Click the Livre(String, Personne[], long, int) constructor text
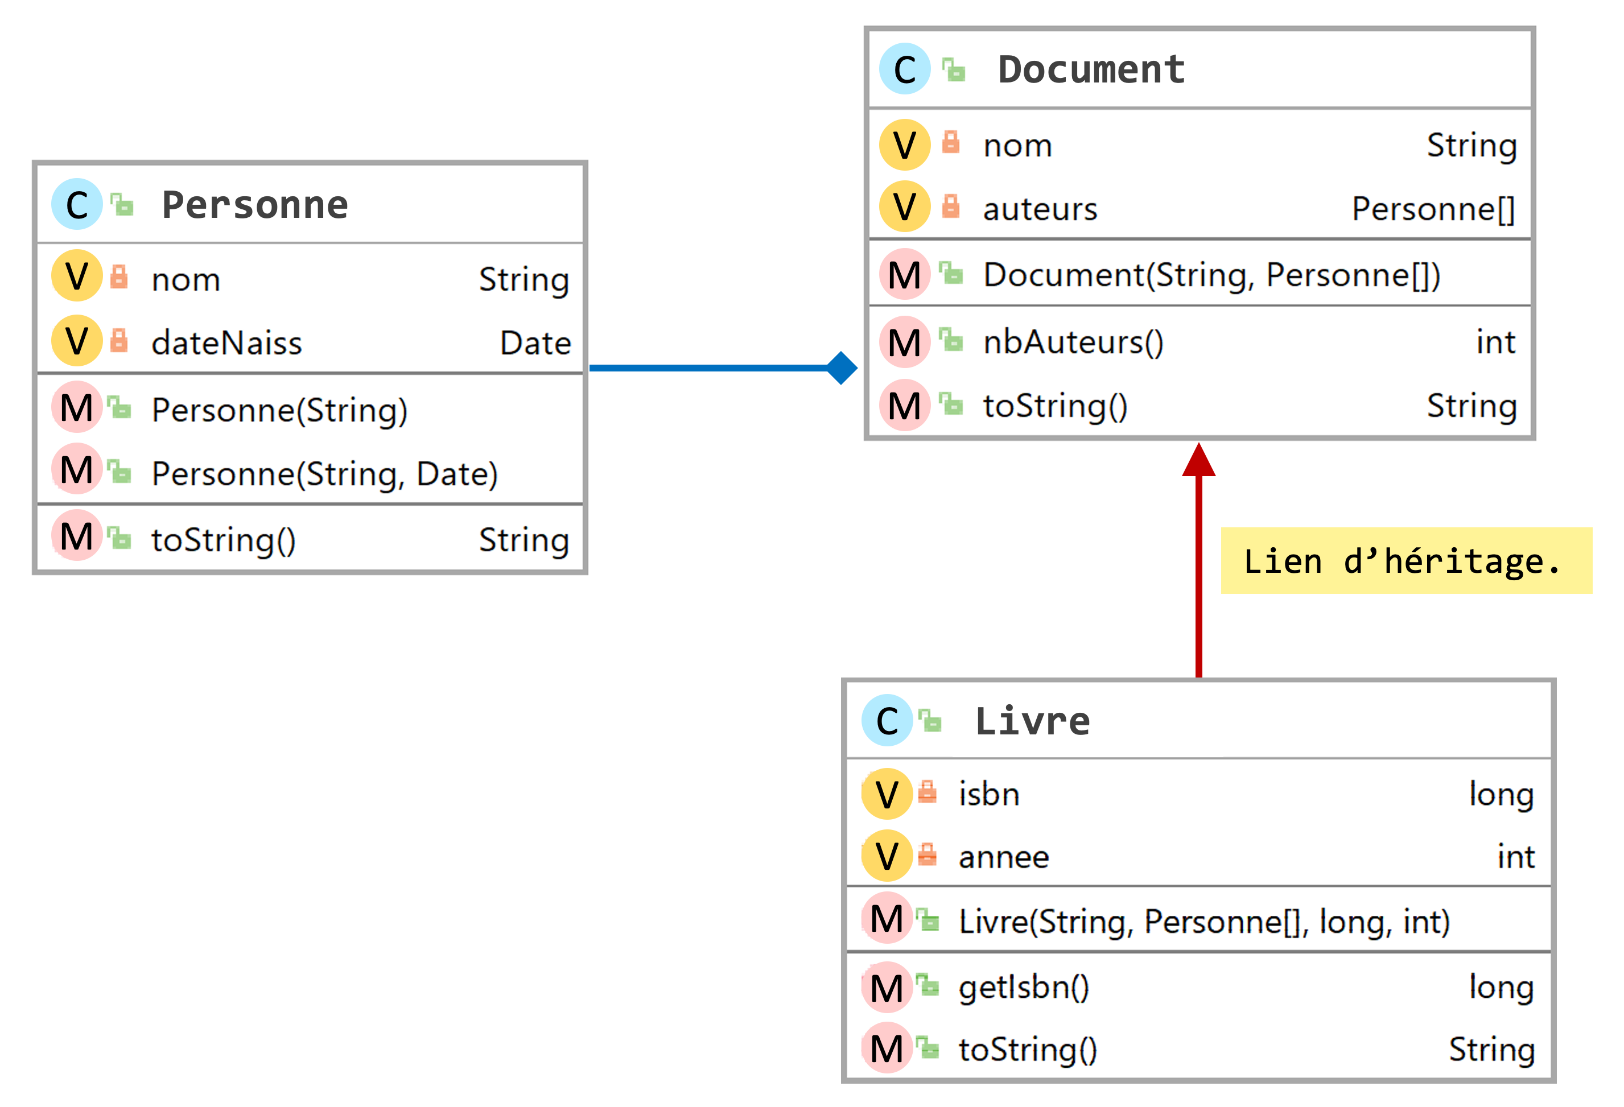 1205,922
